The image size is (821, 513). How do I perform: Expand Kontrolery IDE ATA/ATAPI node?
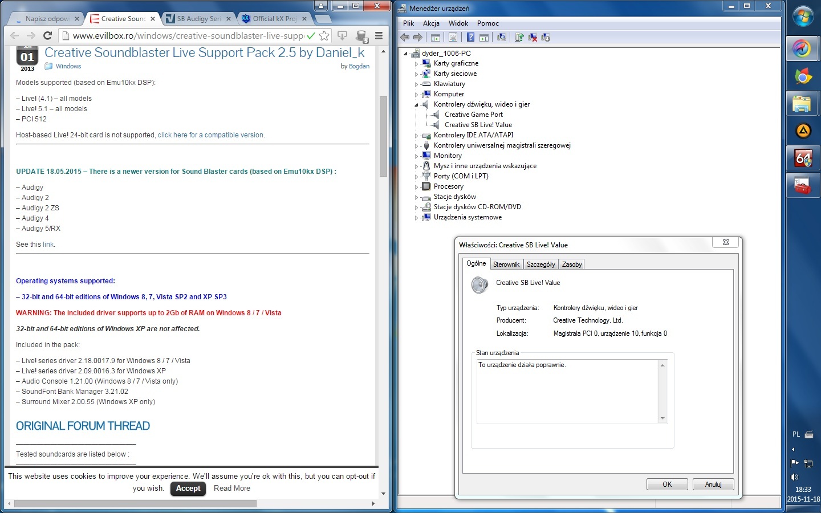point(416,136)
